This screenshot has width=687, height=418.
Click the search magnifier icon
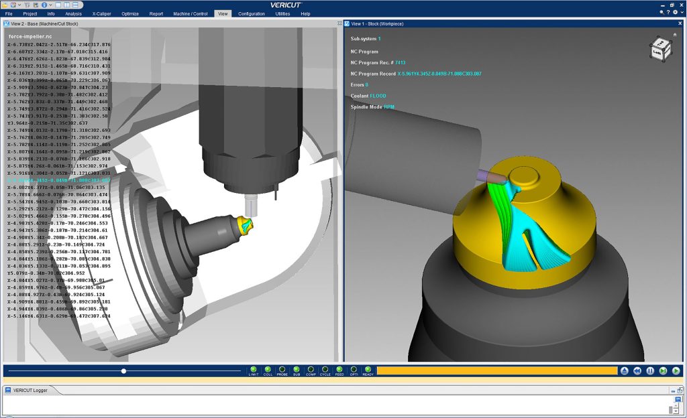tap(662, 12)
